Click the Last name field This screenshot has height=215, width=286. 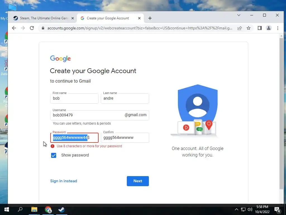125,98
